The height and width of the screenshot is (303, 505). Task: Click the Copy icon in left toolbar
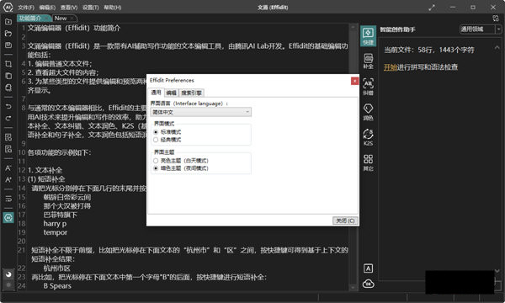(8, 76)
